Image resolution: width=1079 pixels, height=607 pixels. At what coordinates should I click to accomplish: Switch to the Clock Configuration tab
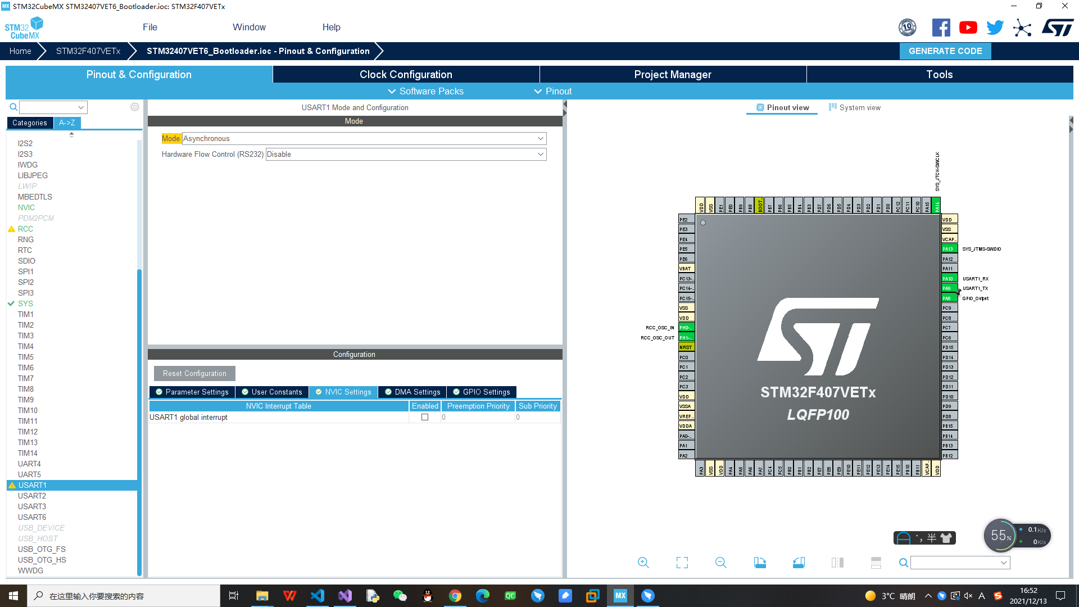[x=405, y=74]
